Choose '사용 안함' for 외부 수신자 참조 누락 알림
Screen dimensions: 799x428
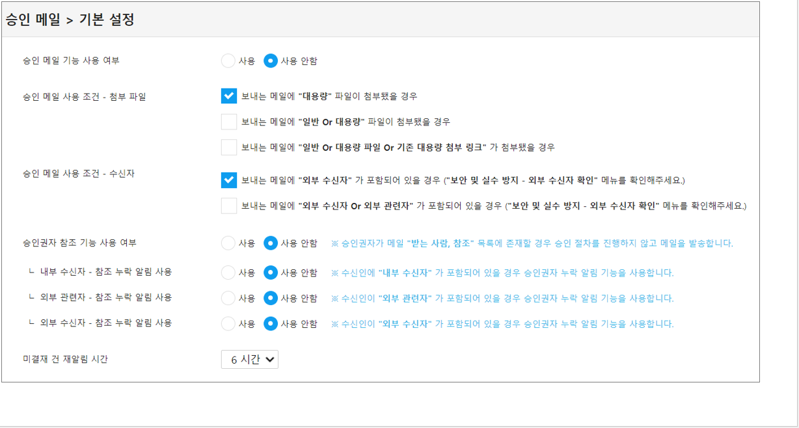tap(271, 323)
